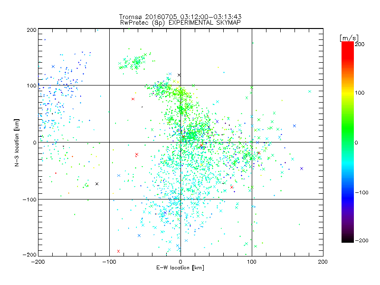Image resolution: width=380 pixels, height=285 pixels.
Task: Click the title line 'Tromsø 20160705 03:12:00-03:13:43'
Action: pyautogui.click(x=180, y=17)
